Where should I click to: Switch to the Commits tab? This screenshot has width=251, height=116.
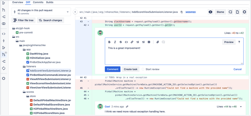tap(38, 2)
